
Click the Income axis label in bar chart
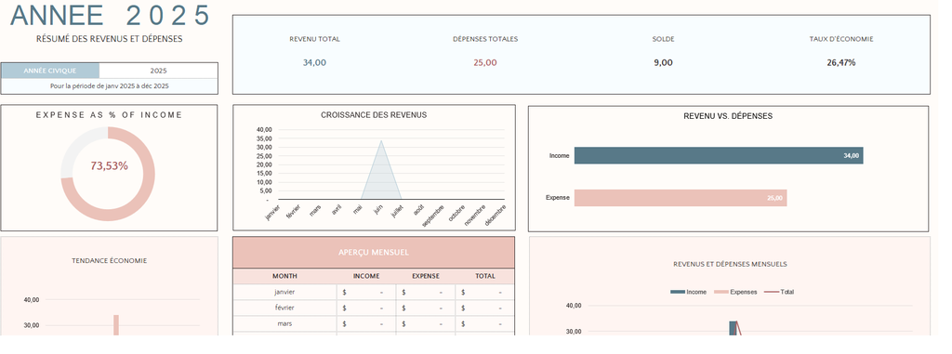click(559, 155)
